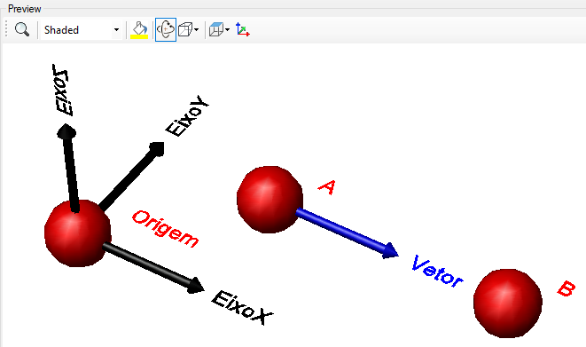Click the black EixoX axis arrow
The height and width of the screenshot is (347, 586).
[x=153, y=268]
